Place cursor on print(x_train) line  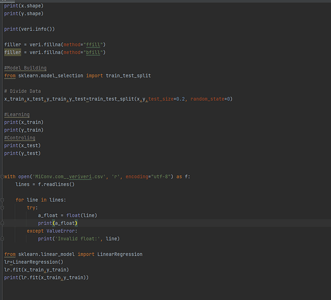[23, 122]
